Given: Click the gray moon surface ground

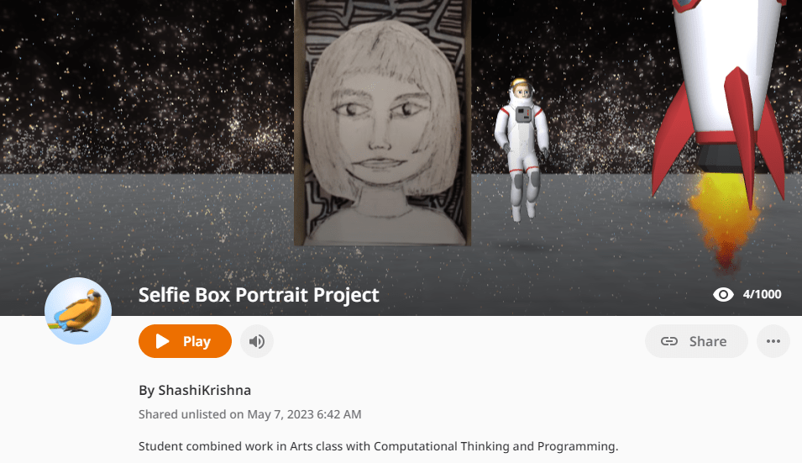Looking at the screenshot, I should point(154,230).
